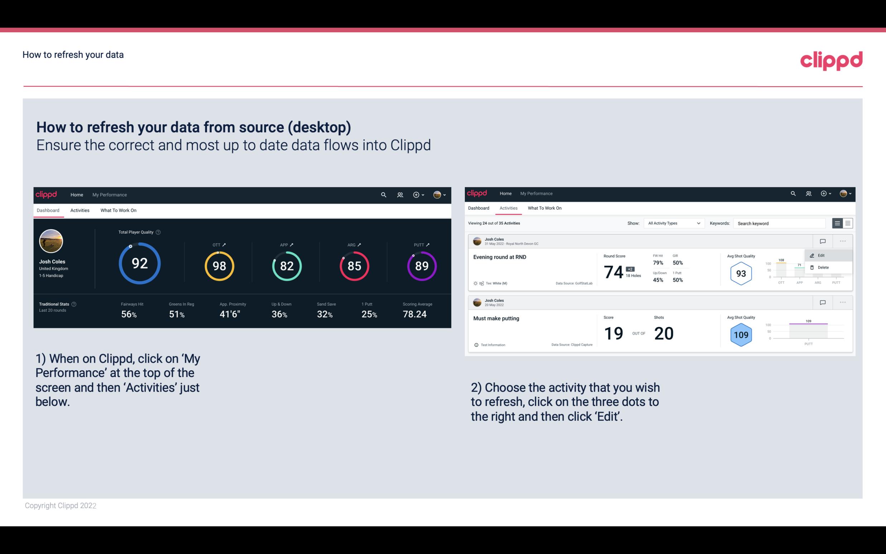Click the grid view icon in Activities

[847, 223]
